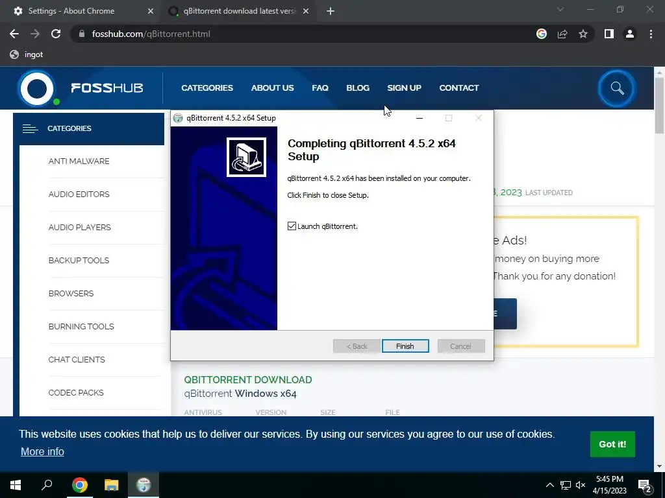Open the Chrome profile icon

[x=630, y=34]
